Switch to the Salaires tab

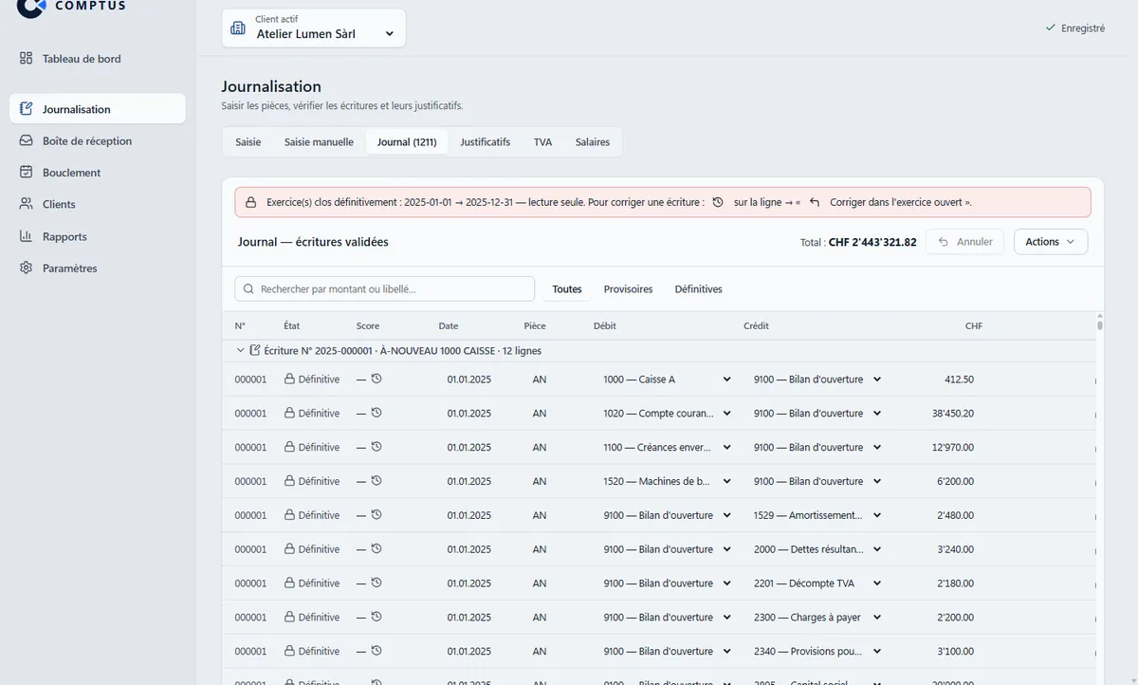[x=593, y=141]
